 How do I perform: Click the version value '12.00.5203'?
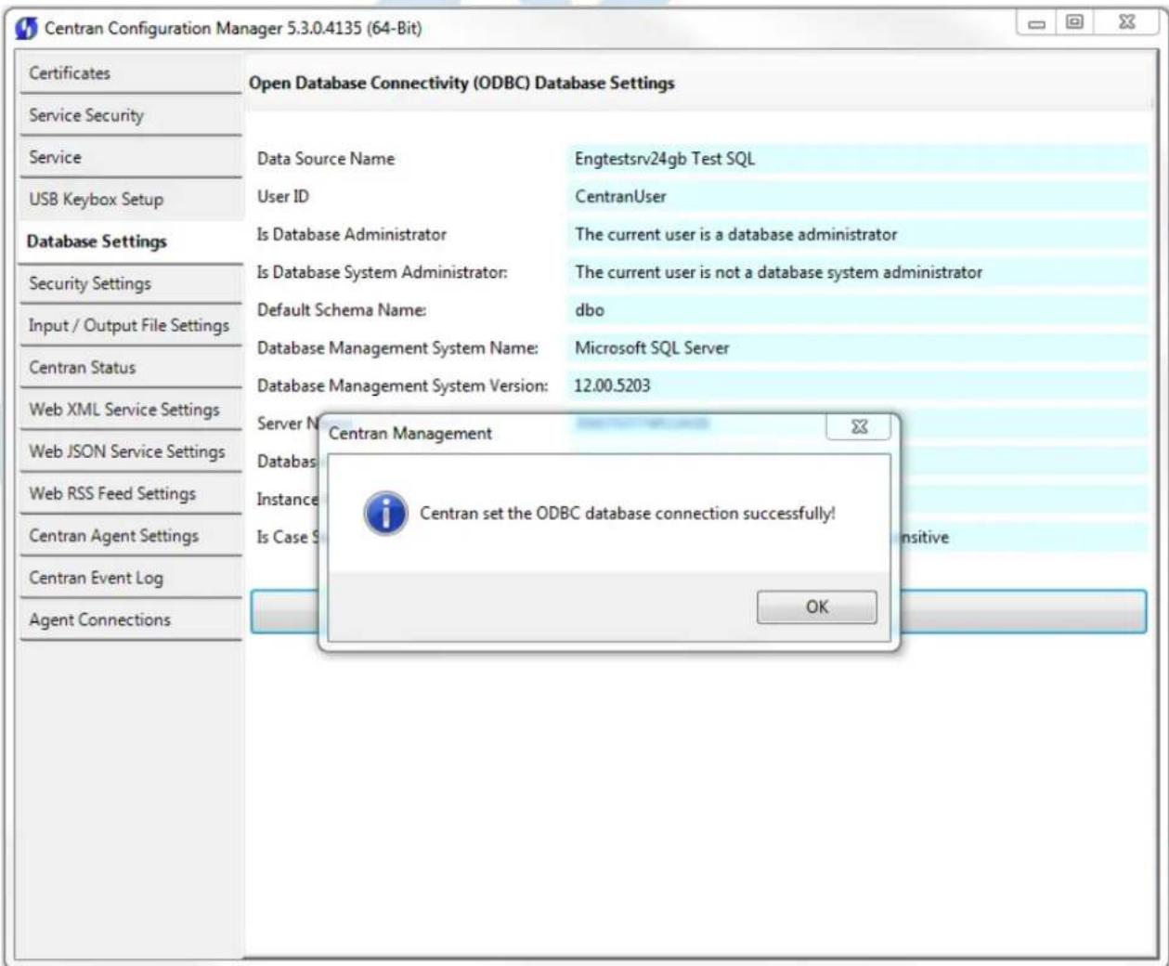612,385
